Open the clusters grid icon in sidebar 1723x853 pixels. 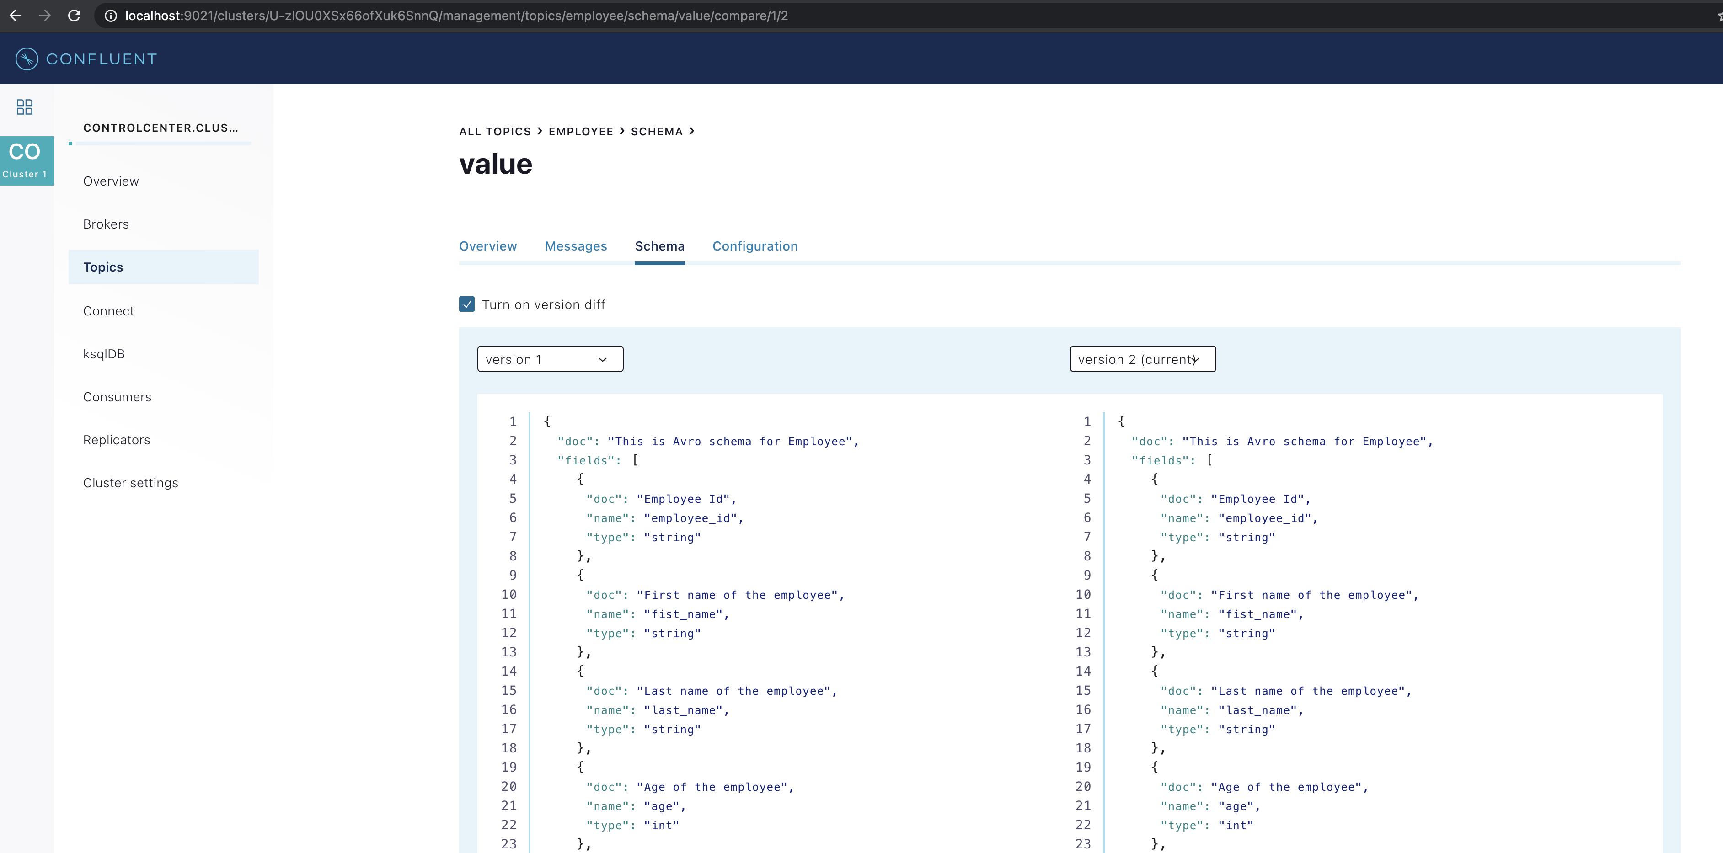[25, 107]
